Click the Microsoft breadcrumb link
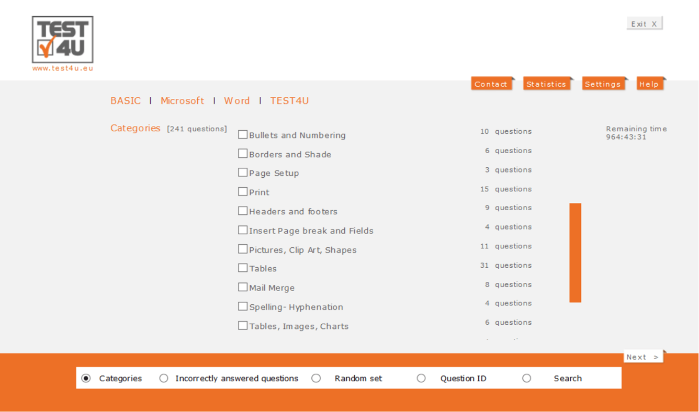 click(182, 101)
